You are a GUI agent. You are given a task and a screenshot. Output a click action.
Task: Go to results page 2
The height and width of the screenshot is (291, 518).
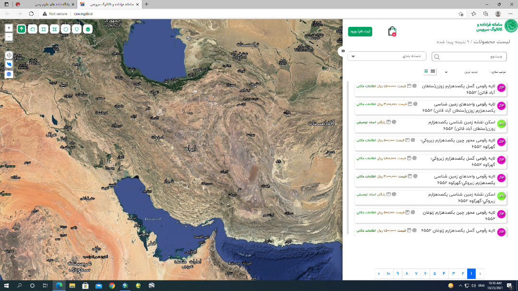coord(462,274)
